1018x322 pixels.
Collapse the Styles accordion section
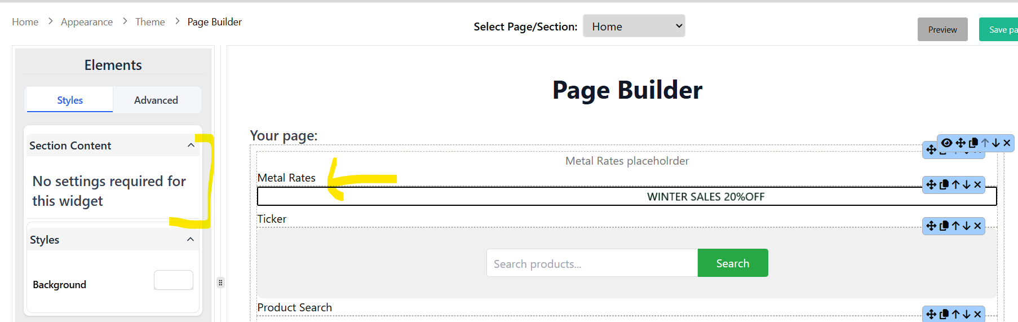click(191, 240)
